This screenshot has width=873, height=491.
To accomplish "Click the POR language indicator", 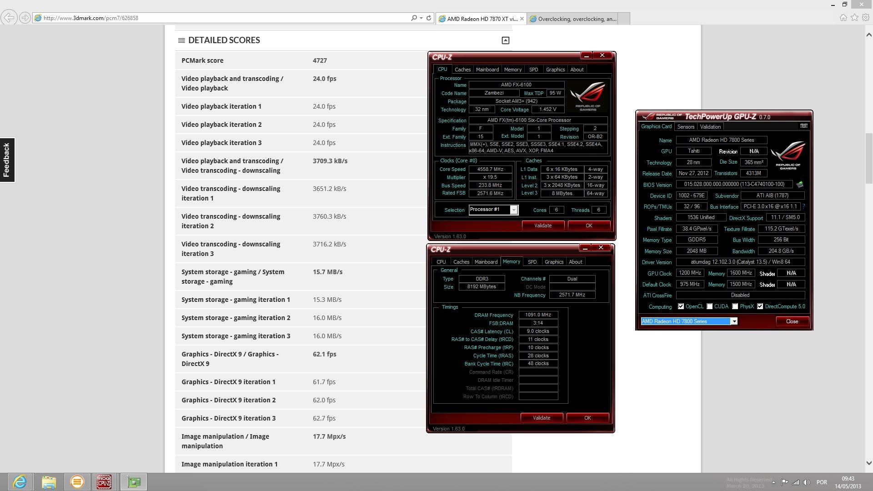I will [x=822, y=482].
